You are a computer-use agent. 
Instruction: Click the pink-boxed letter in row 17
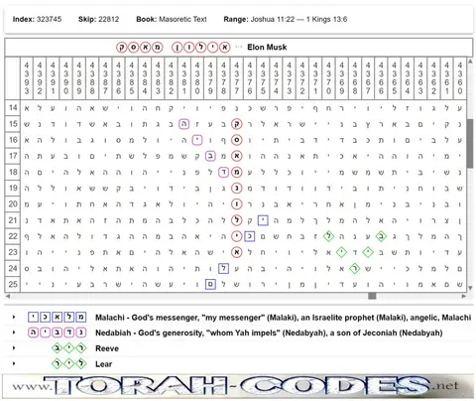210,156
